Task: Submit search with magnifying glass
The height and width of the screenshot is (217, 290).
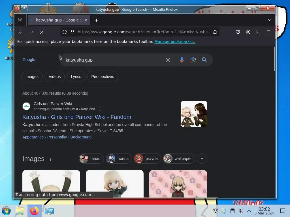Action: [204, 60]
